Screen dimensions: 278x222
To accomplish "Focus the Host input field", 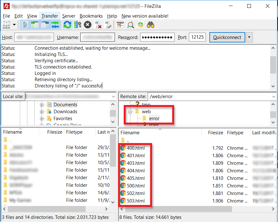I will [34, 37].
